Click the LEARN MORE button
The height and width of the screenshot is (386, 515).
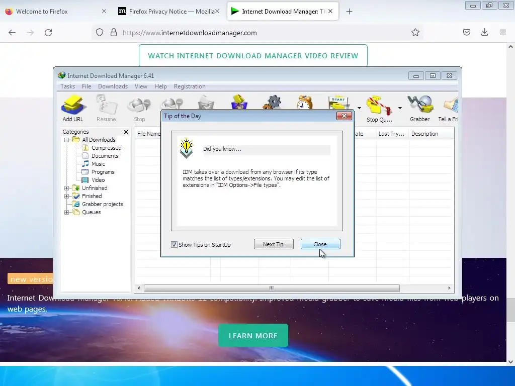point(253,335)
